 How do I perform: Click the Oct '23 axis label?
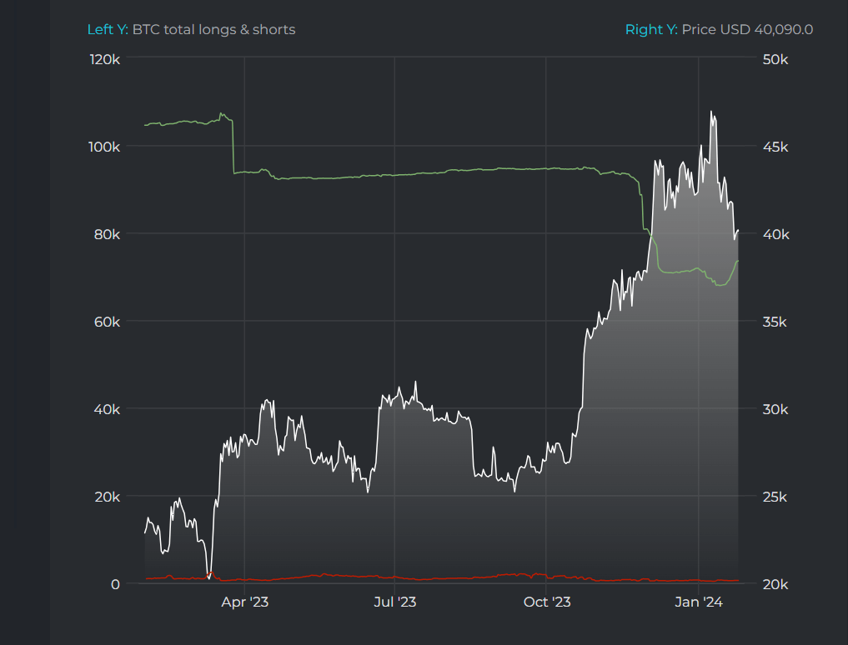[547, 601]
